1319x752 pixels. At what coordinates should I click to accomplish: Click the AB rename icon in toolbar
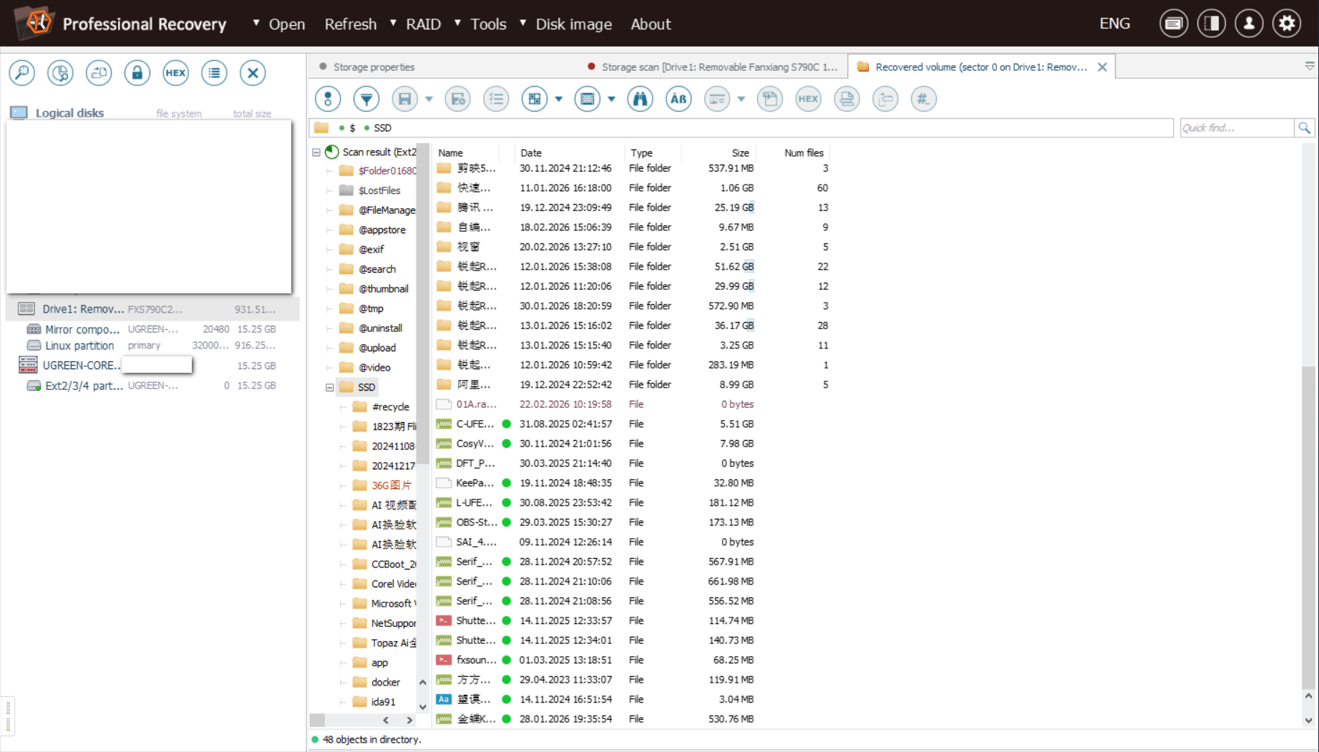tap(678, 99)
